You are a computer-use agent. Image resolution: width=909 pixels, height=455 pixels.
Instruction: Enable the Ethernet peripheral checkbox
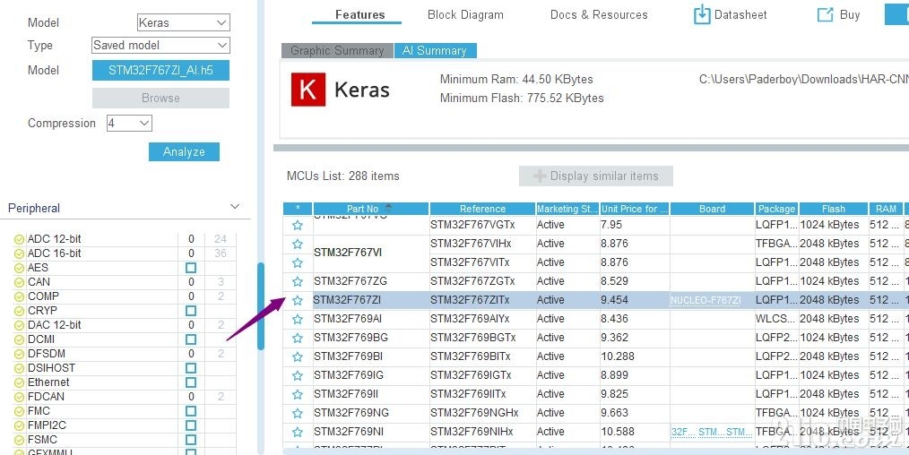191,382
